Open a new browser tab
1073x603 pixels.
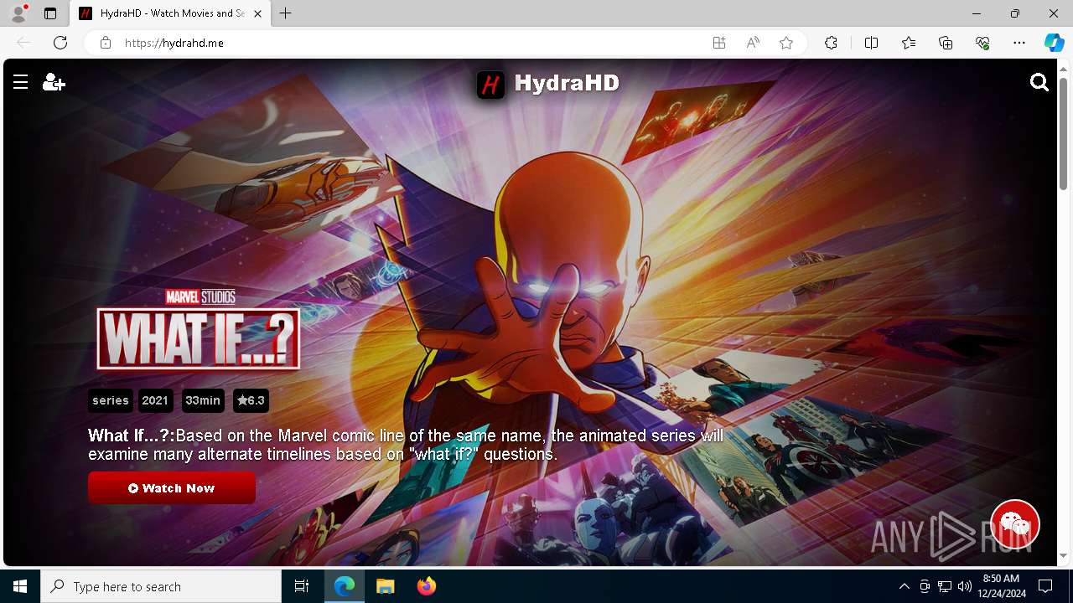[286, 13]
